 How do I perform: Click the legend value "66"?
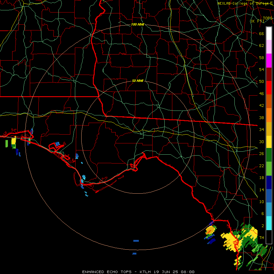click(262, 33)
